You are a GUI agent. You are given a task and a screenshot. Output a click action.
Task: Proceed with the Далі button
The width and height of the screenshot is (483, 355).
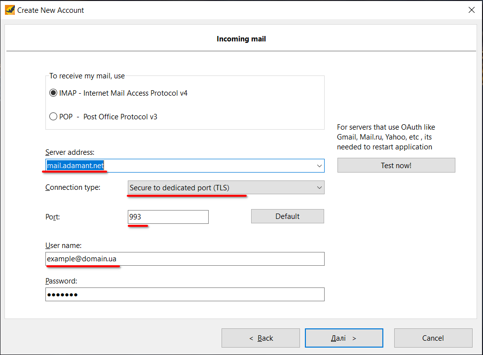[344, 338]
